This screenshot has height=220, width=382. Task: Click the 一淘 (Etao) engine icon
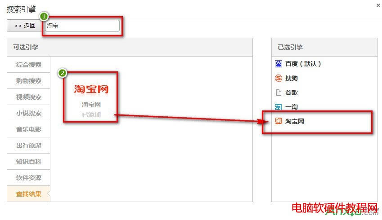point(278,107)
